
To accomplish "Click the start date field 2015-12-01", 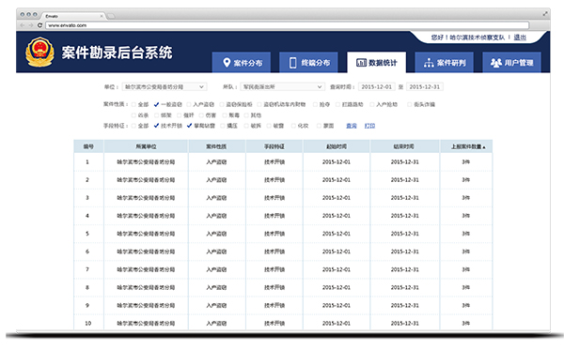I will (377, 87).
